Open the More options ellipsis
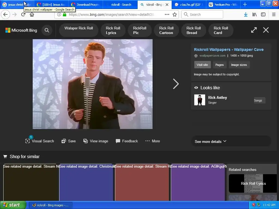The width and height of the screenshot is (279, 209). click(153, 141)
